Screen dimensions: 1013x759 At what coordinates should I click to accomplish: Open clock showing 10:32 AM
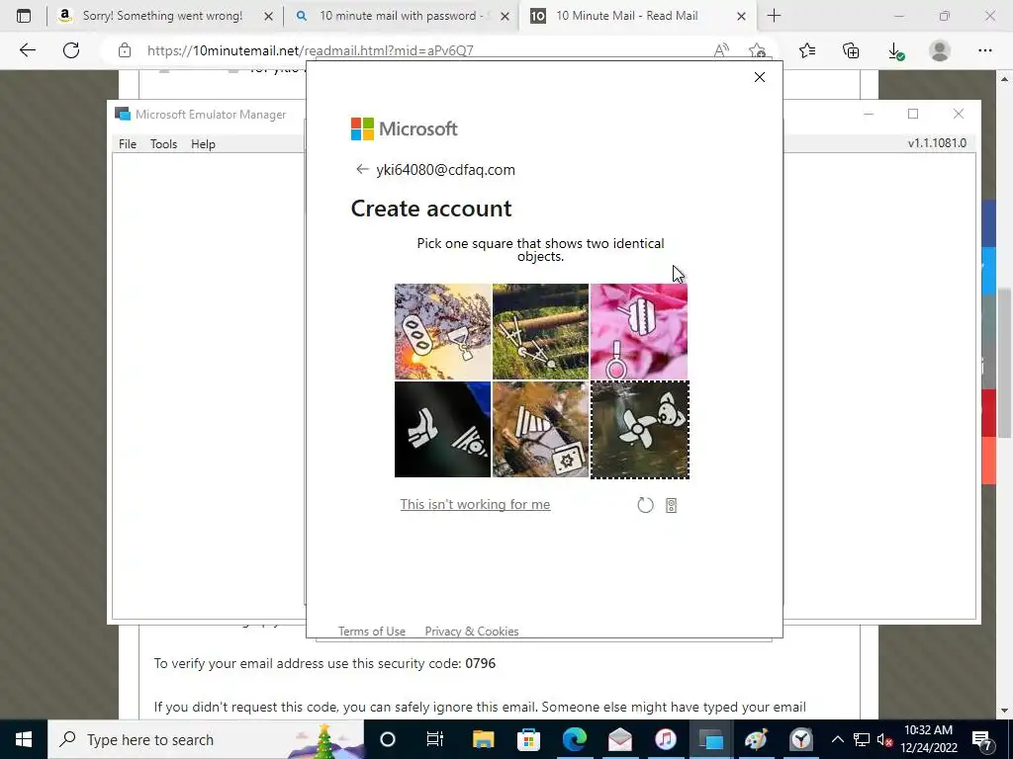(928, 739)
